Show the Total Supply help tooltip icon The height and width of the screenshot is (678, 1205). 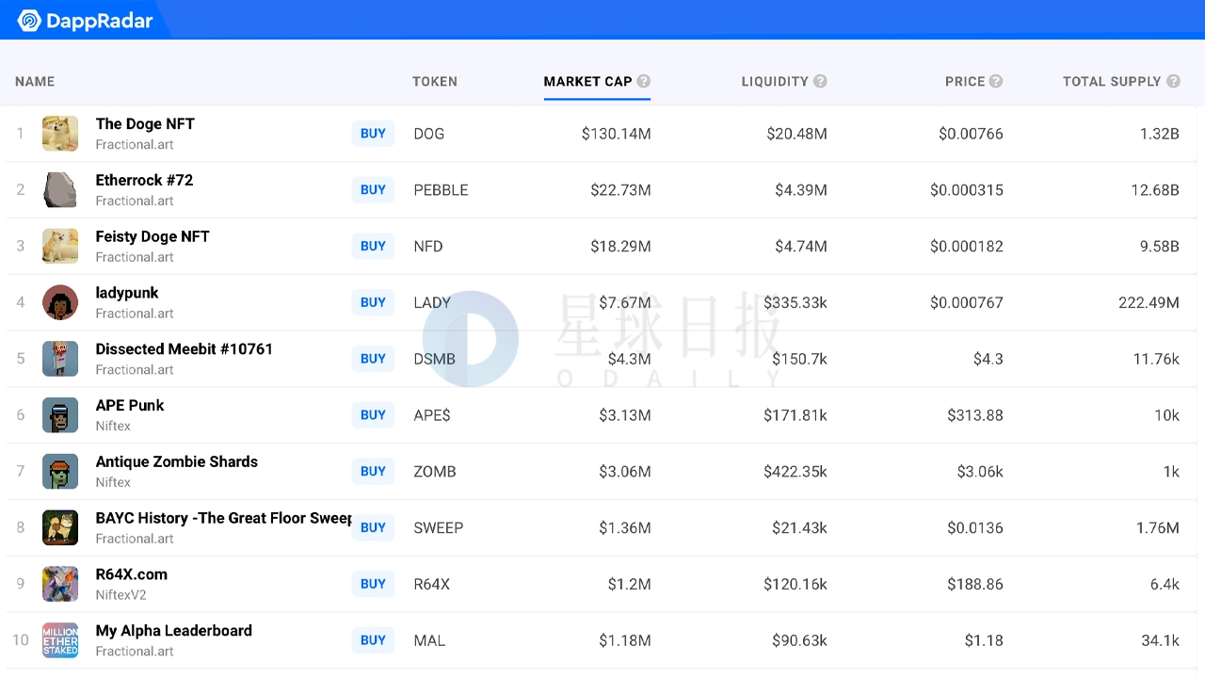(x=1173, y=81)
